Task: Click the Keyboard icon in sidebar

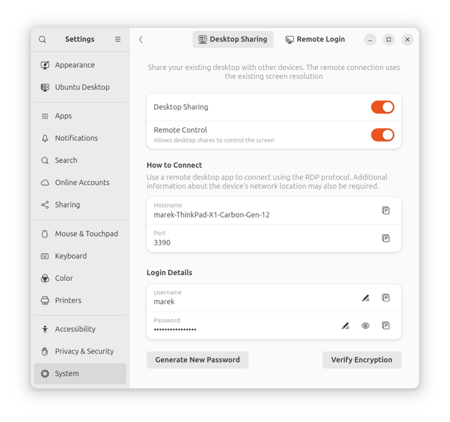Action: coord(45,256)
